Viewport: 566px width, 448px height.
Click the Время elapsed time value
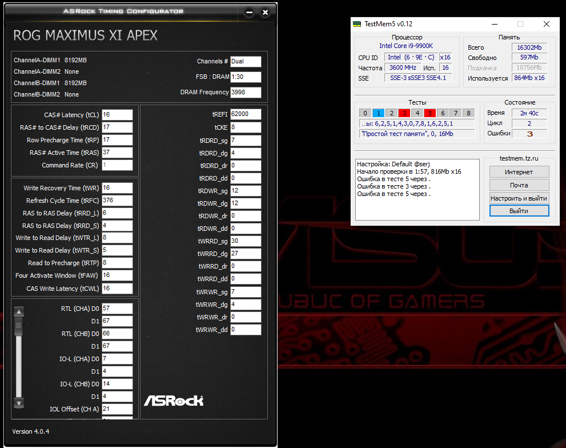coord(529,113)
